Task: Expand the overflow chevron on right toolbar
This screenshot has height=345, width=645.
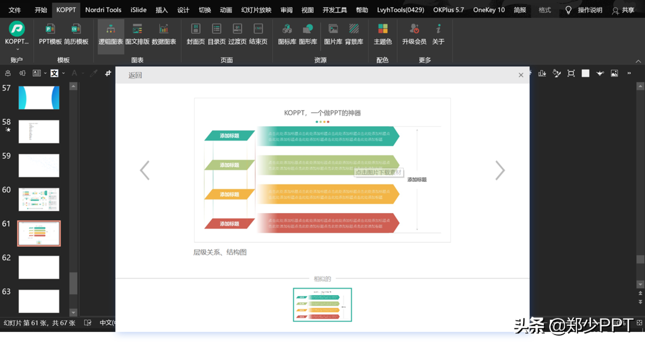Action: point(629,73)
